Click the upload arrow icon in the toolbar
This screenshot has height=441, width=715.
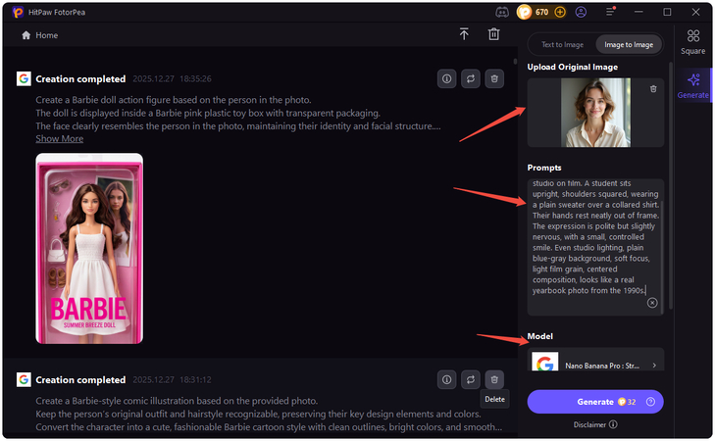click(464, 34)
